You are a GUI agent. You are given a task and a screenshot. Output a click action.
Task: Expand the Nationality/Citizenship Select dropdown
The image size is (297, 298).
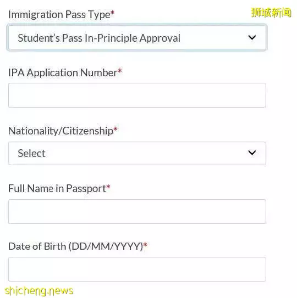pyautogui.click(x=137, y=153)
